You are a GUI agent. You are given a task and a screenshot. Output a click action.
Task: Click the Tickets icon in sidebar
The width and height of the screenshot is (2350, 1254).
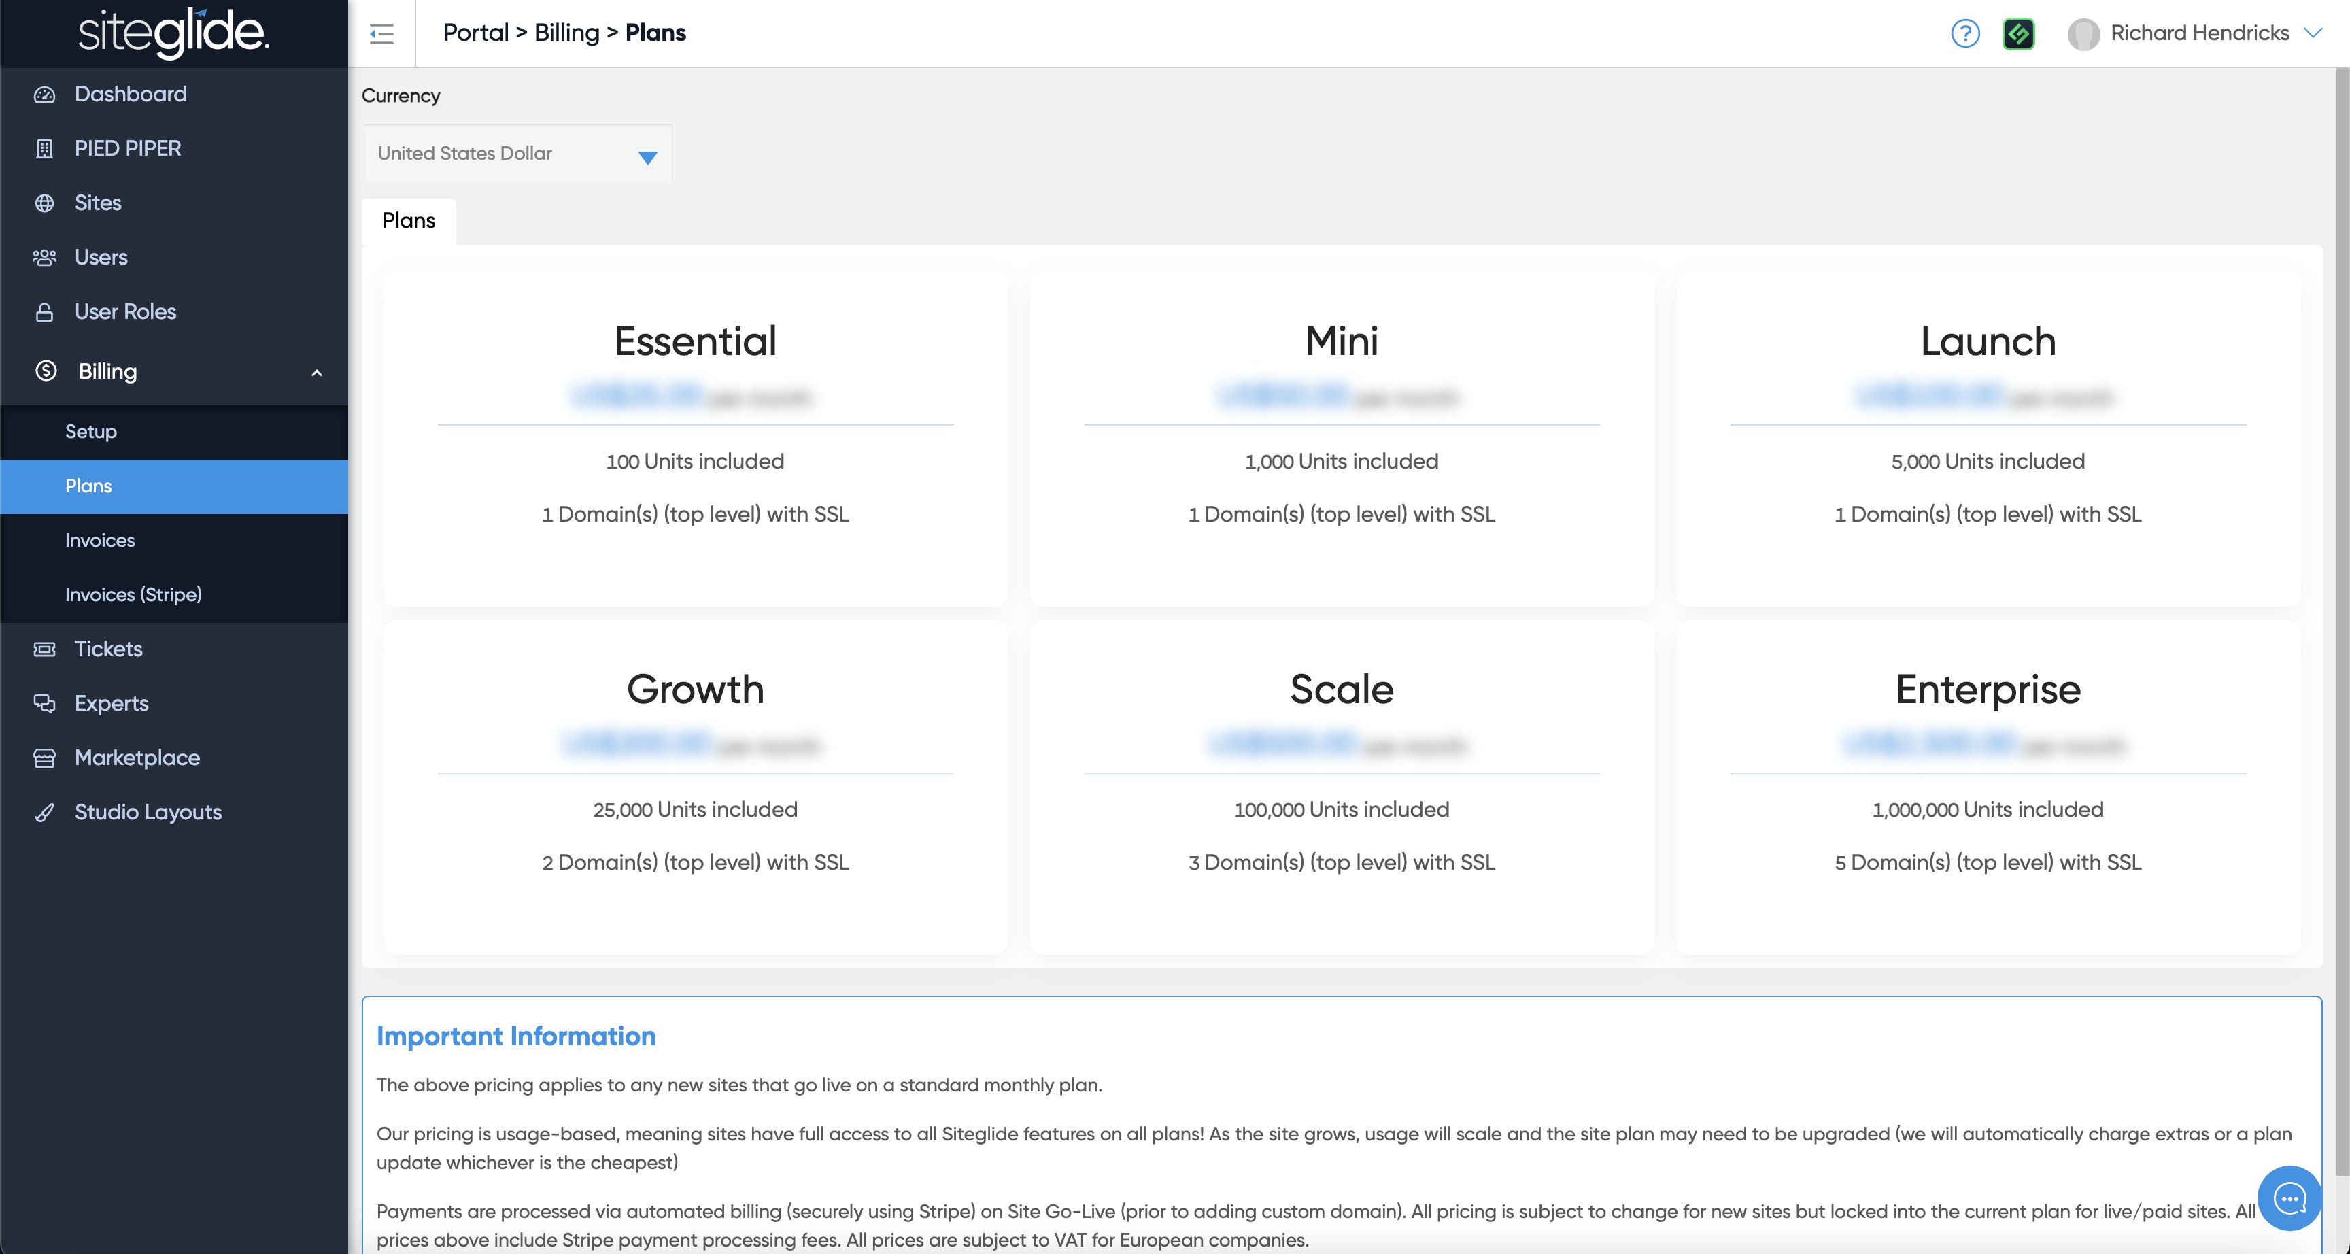(x=45, y=649)
